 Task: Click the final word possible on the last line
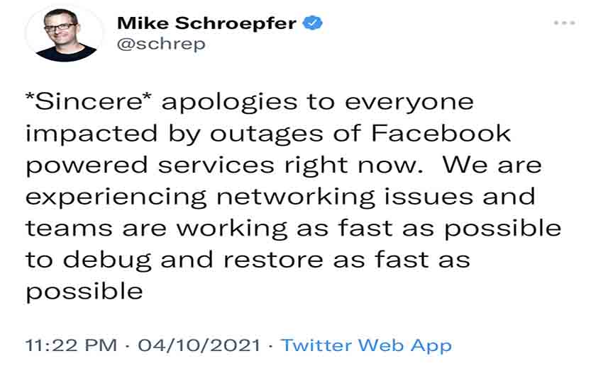click(84, 292)
